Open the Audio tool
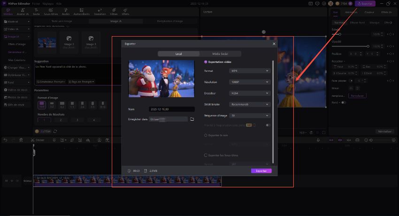The height and width of the screenshot is (216, 399). pyautogui.click(x=66, y=12)
